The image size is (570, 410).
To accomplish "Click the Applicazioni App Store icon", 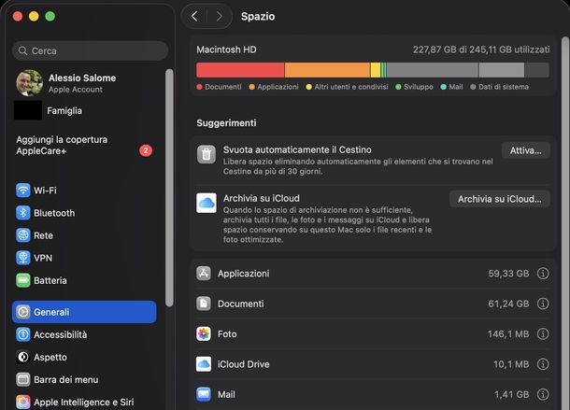I will click(204, 274).
